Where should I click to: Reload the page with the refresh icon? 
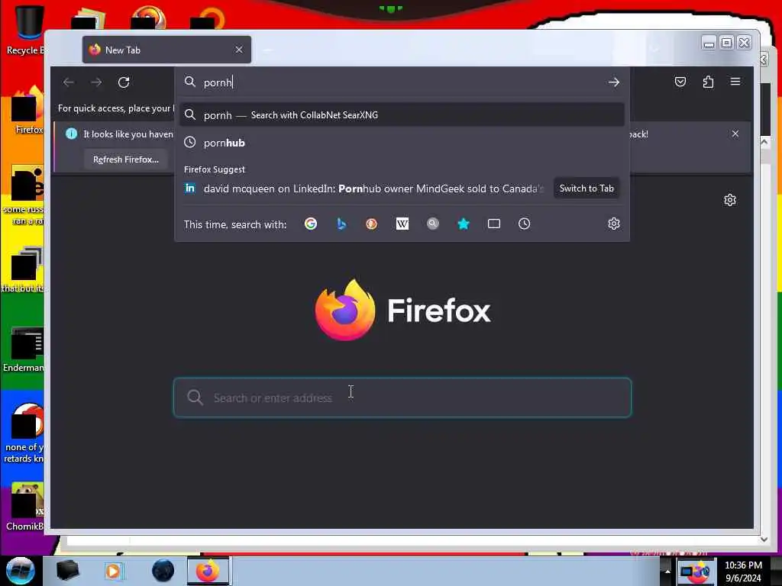(x=124, y=82)
